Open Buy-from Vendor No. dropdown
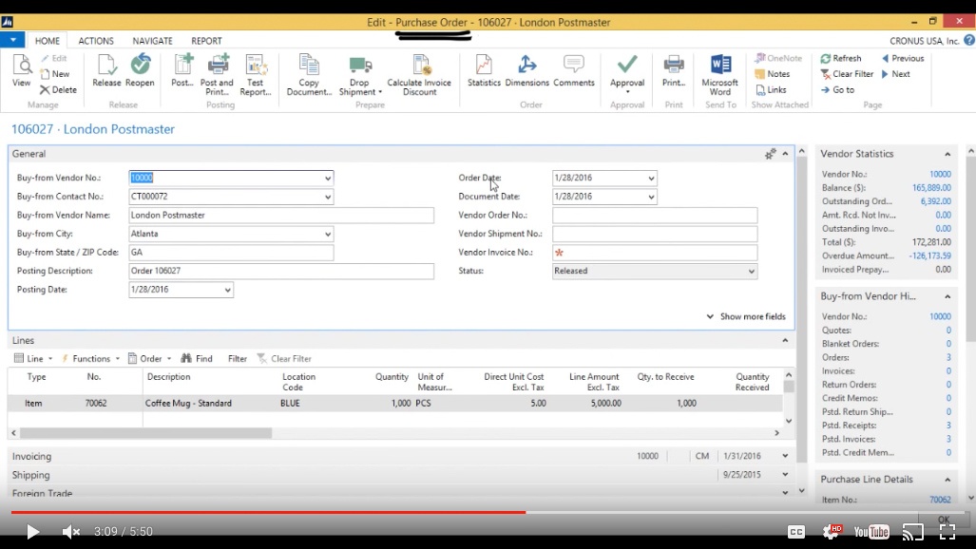 tap(328, 178)
